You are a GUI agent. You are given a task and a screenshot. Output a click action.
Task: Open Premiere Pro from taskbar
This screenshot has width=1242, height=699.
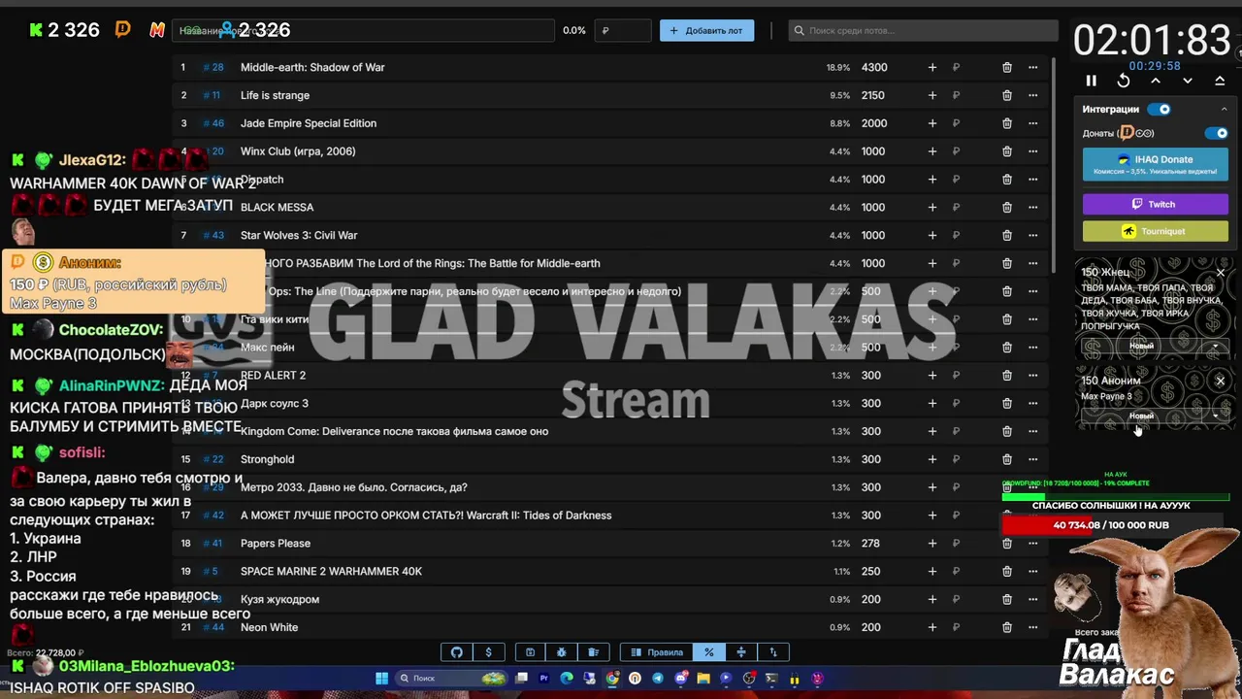pyautogui.click(x=543, y=679)
